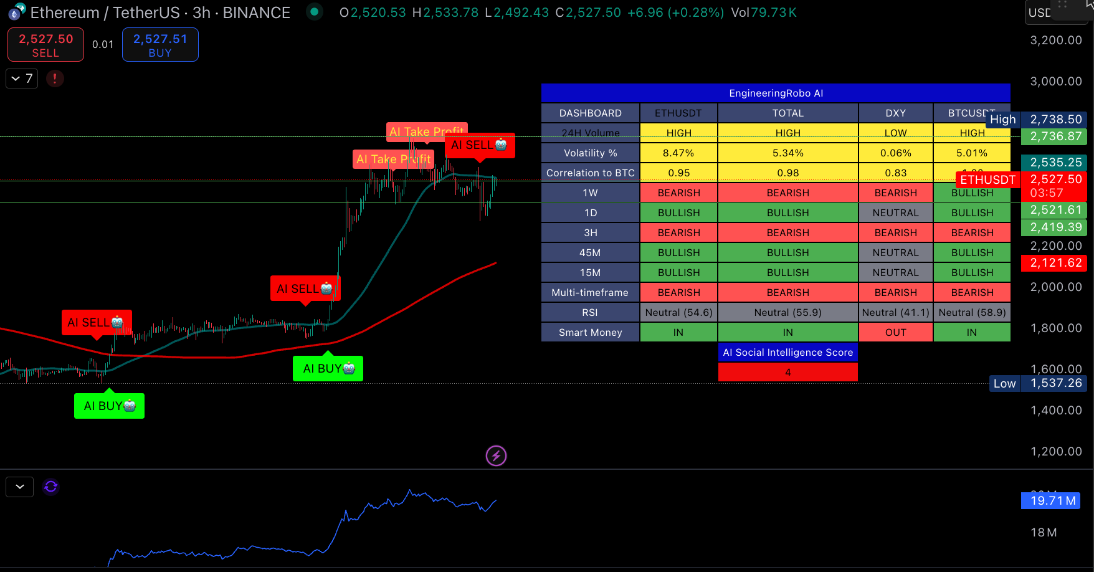
Task: Click the lower AI Take Profit label
Action: tap(393, 159)
